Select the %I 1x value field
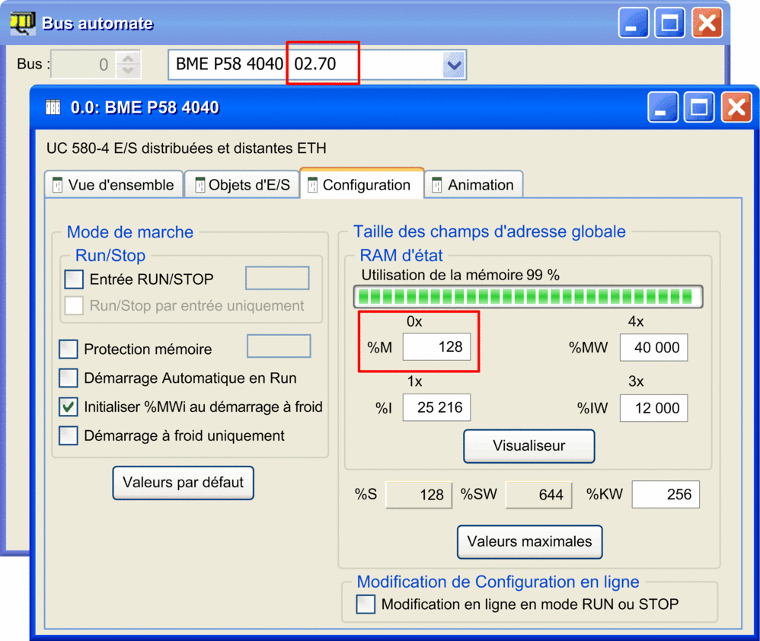Image resolution: width=760 pixels, height=641 pixels. [436, 407]
